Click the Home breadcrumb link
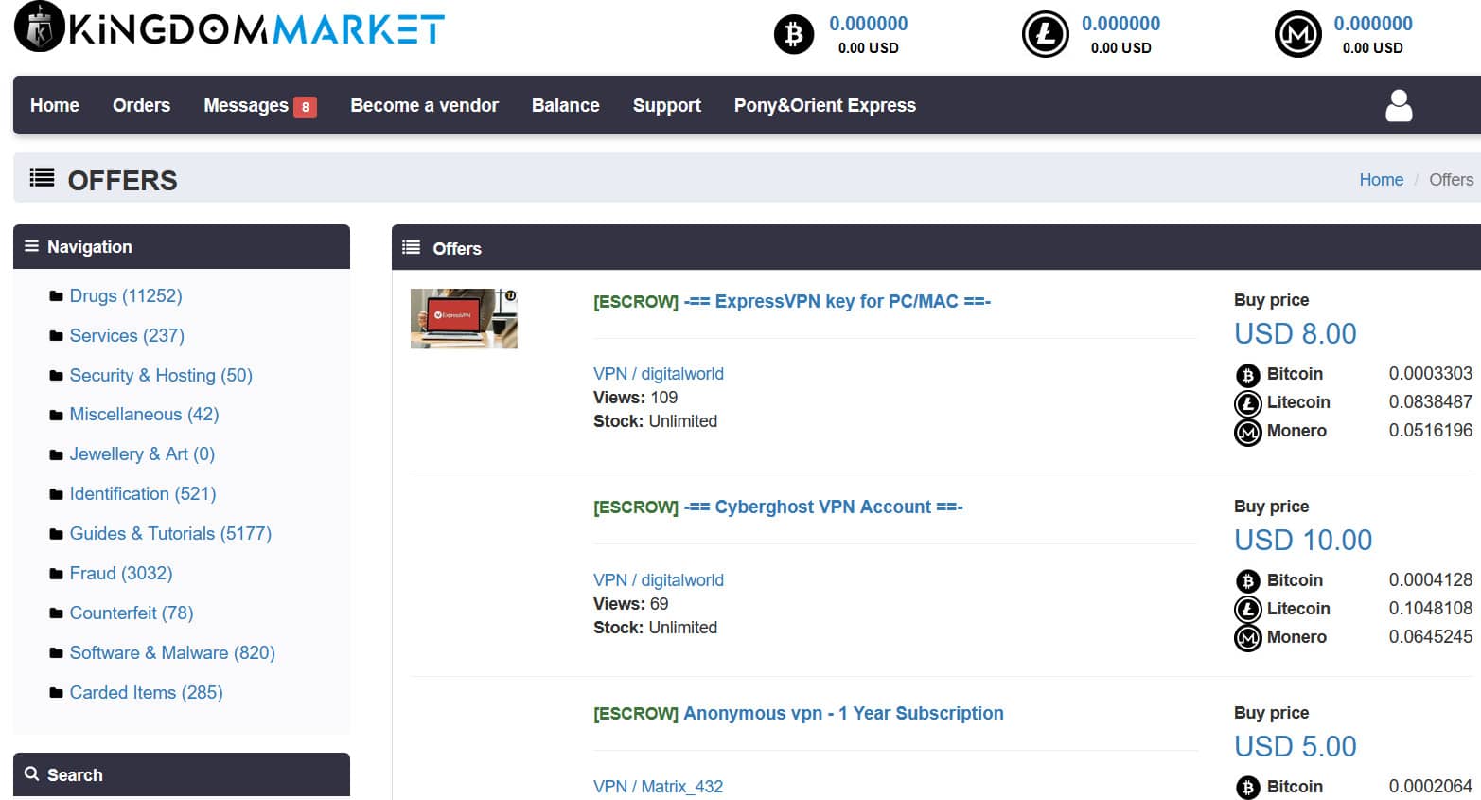Viewport: 1481px width, 800px height. [x=1381, y=179]
